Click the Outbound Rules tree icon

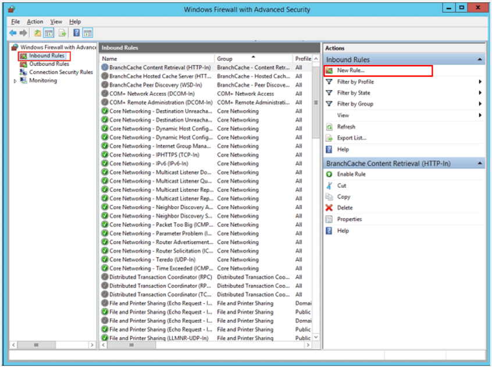(23, 64)
